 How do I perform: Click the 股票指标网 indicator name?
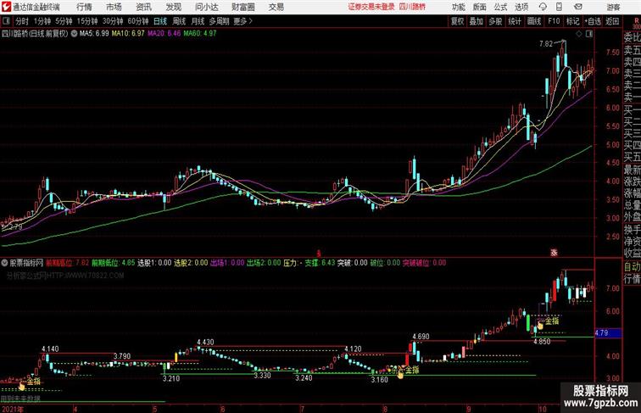click(26, 263)
